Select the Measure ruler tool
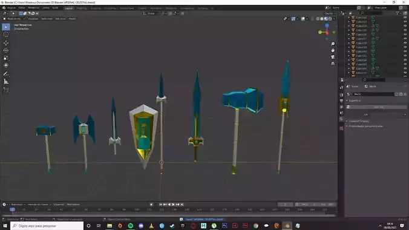This screenshot has height=230, width=409. coord(6,82)
